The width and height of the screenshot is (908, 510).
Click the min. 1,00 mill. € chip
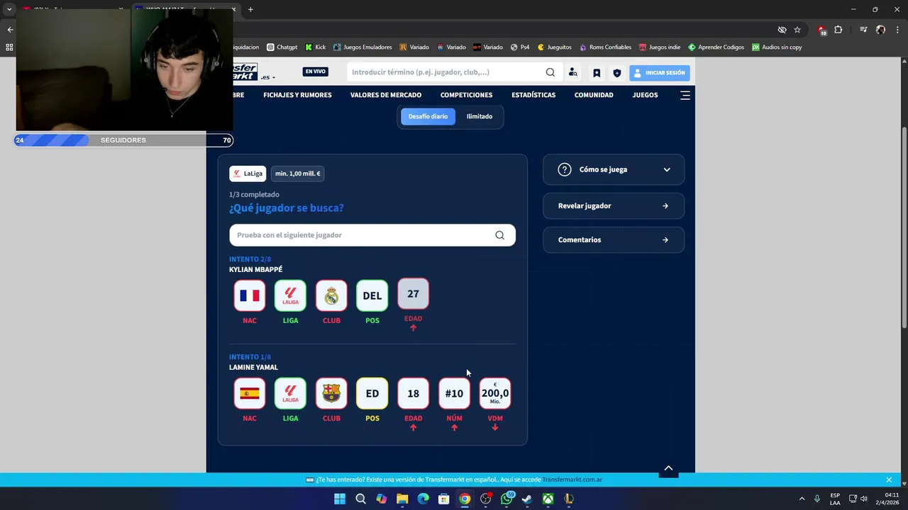pyautogui.click(x=298, y=174)
